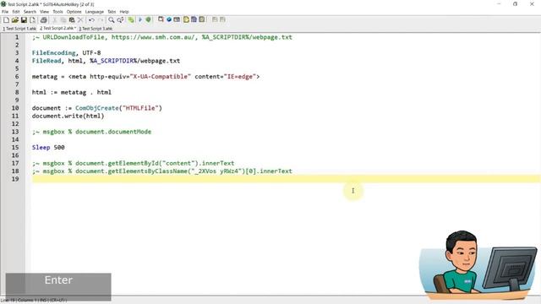The height and width of the screenshot is (304, 541).
Task: Click document.write(html) on line 11
Action: coord(68,116)
